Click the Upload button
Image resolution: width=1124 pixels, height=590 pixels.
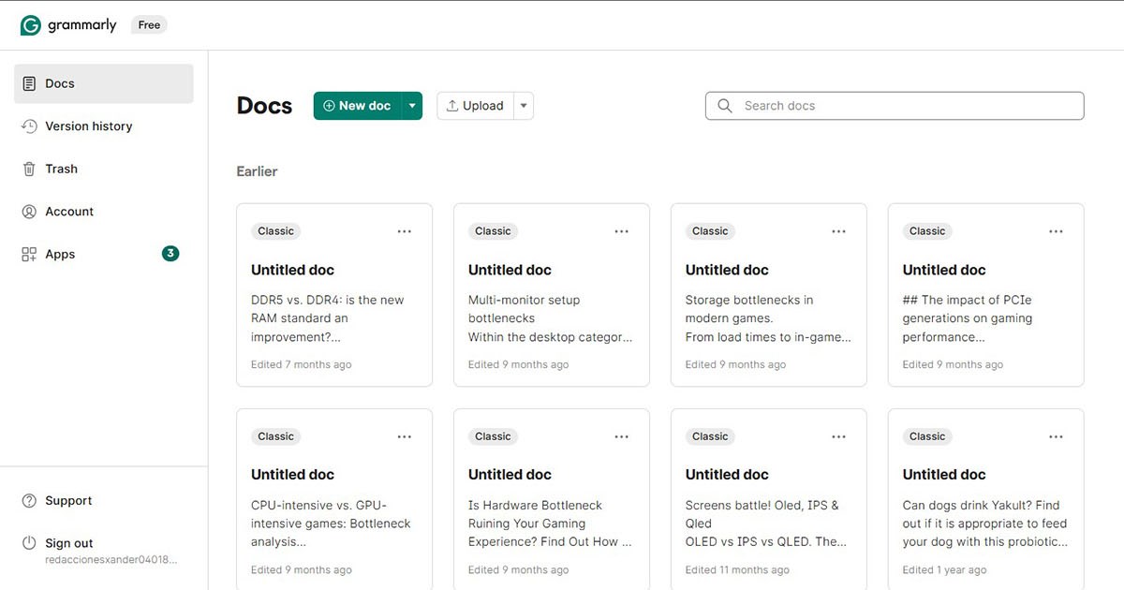click(x=475, y=106)
